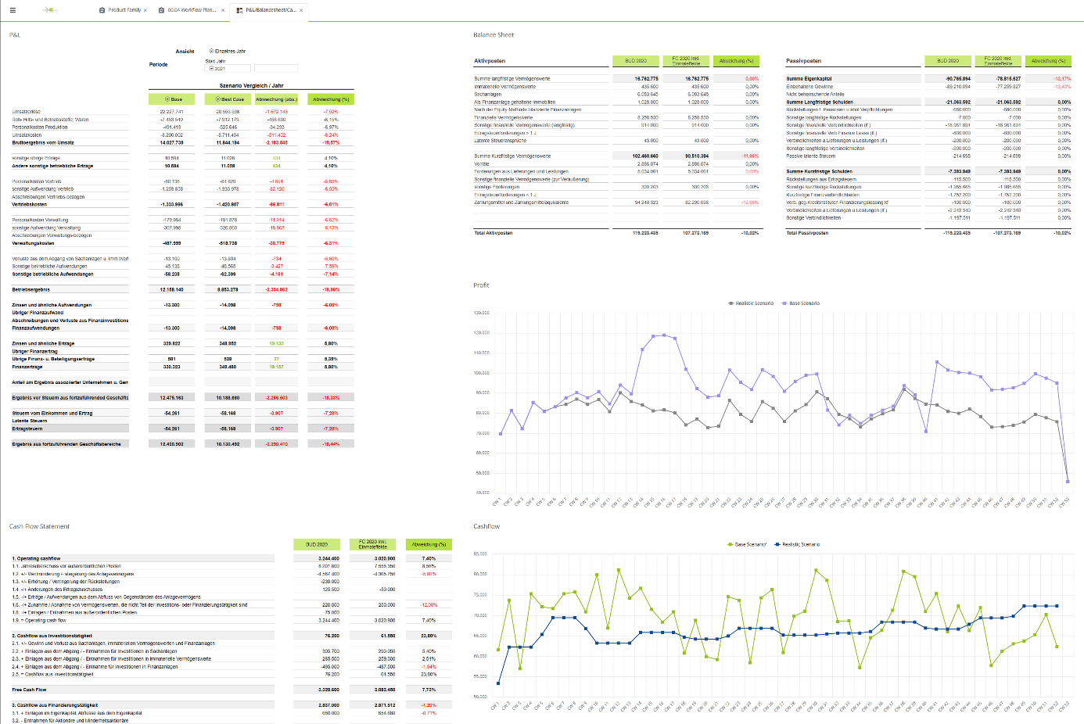Click the P&L Abweichung (%) column header
The width and height of the screenshot is (1084, 724).
coord(331,99)
